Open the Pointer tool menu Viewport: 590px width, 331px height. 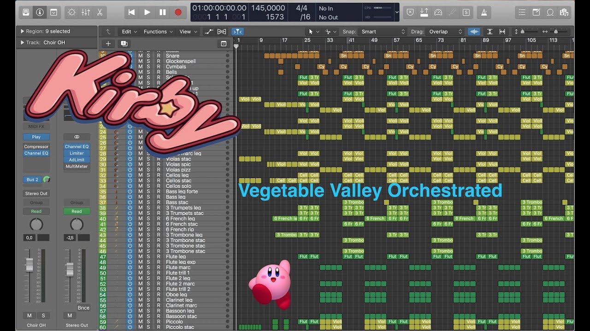click(313, 32)
